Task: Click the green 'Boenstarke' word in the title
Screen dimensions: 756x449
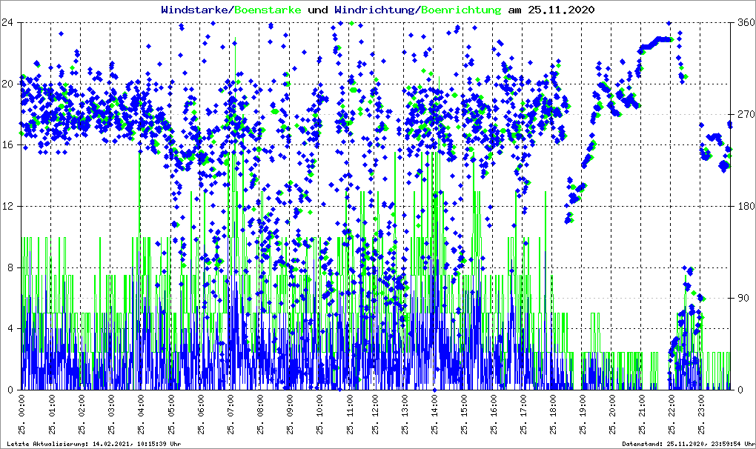Action: point(268,10)
